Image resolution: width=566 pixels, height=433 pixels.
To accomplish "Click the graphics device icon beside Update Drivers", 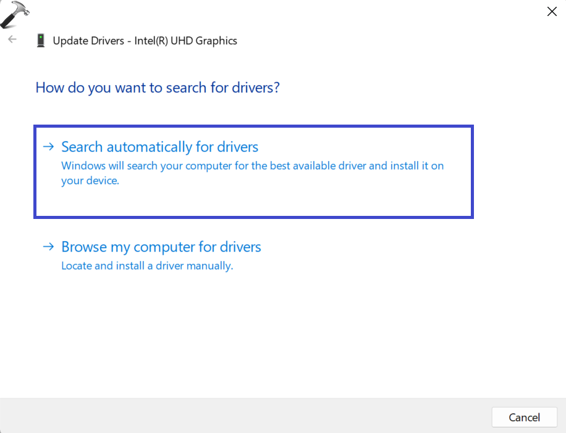I will coord(41,41).
